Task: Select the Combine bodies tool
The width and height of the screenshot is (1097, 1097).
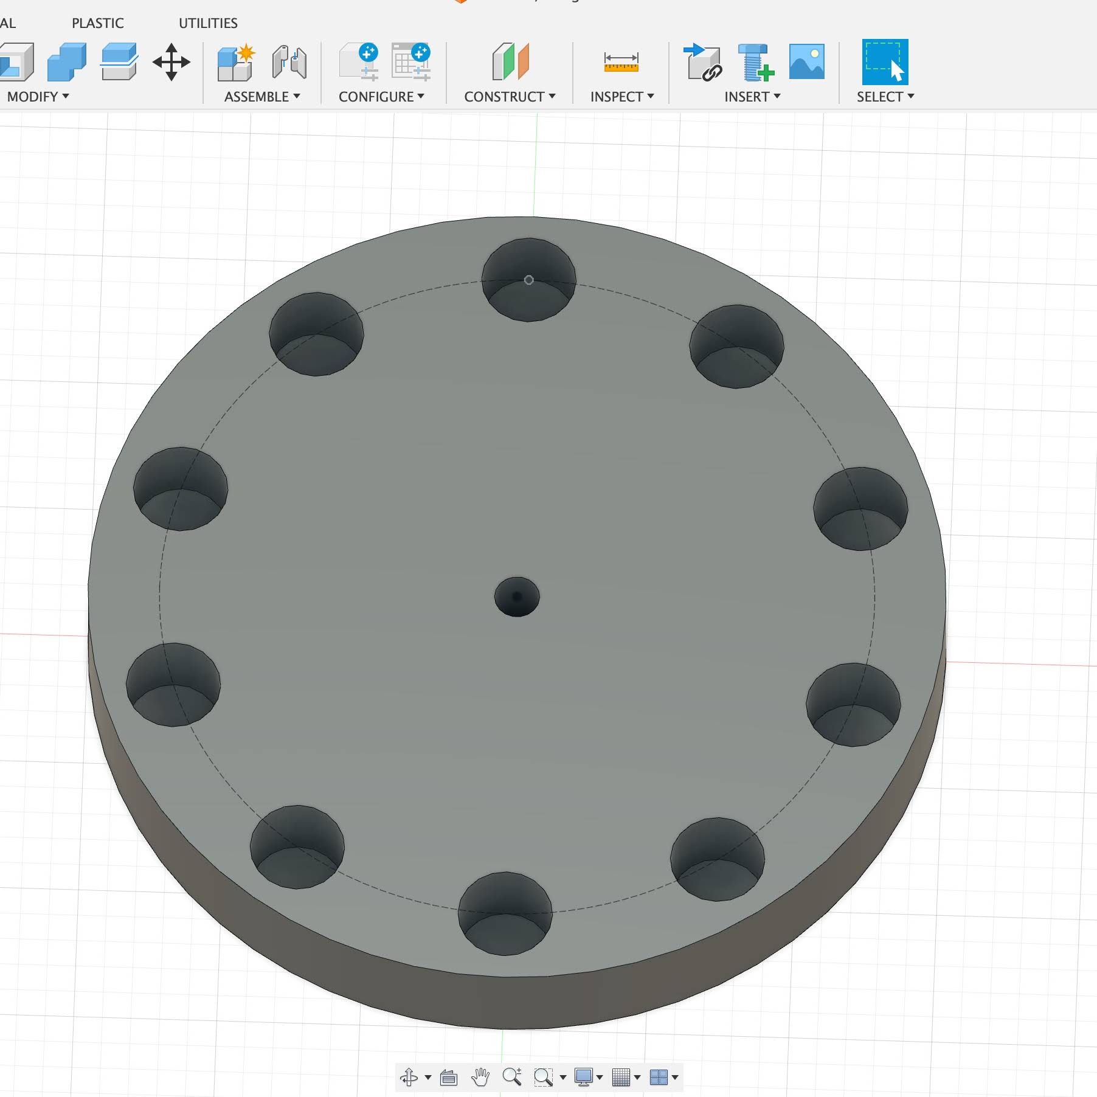Action: (67, 62)
